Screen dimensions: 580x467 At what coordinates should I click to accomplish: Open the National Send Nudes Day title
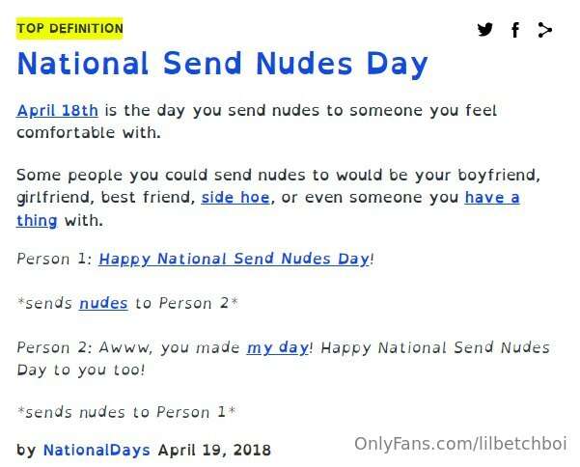click(x=222, y=65)
